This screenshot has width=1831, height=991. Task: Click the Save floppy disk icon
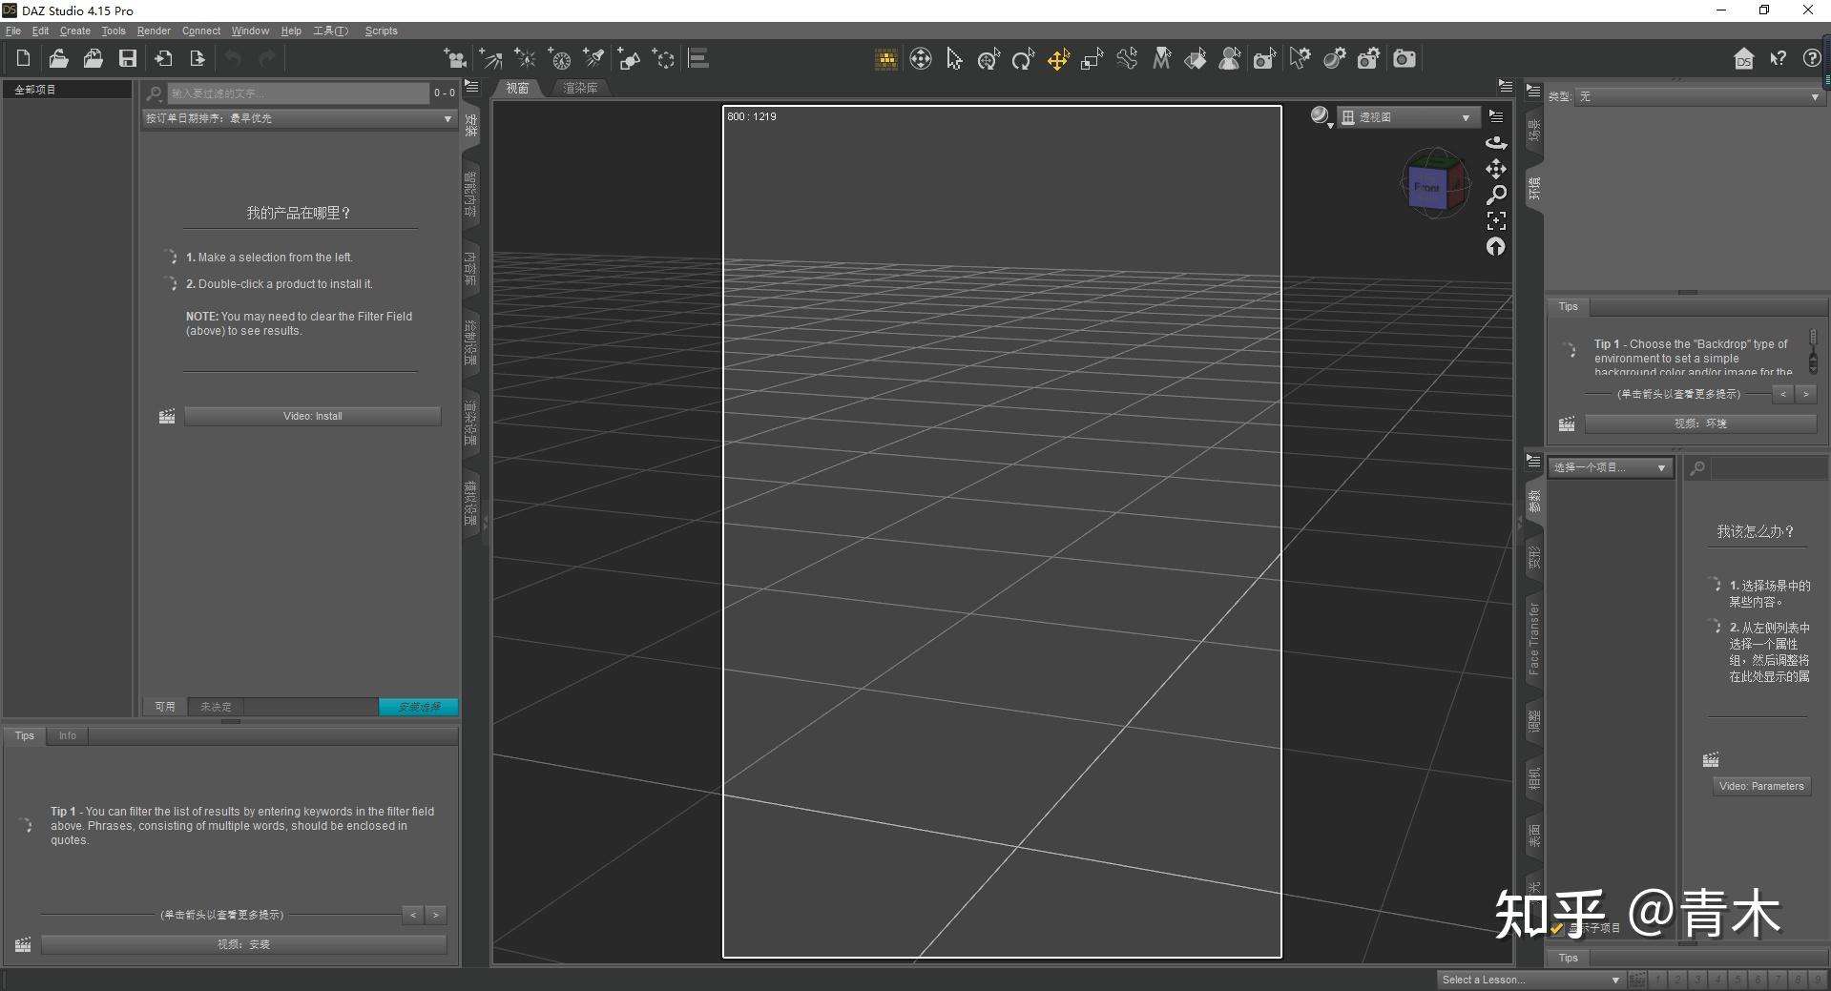pyautogui.click(x=127, y=58)
